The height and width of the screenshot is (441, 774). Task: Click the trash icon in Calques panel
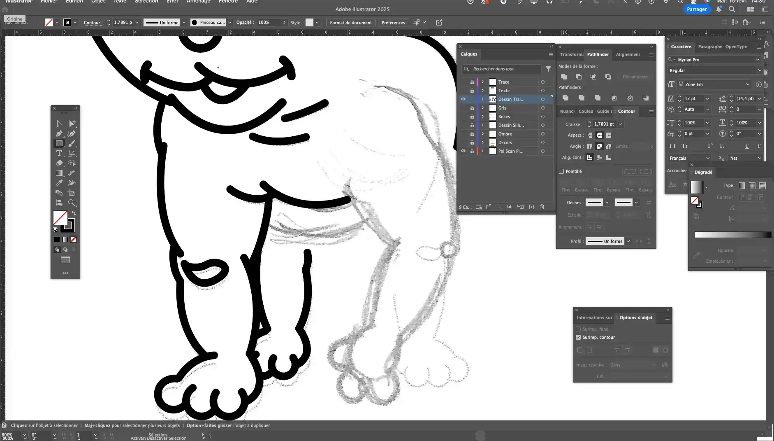[542, 207]
